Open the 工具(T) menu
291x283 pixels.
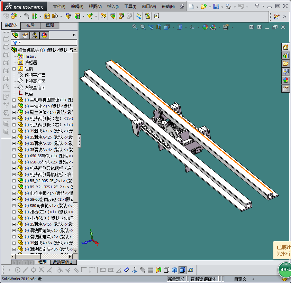(x=130, y=7)
